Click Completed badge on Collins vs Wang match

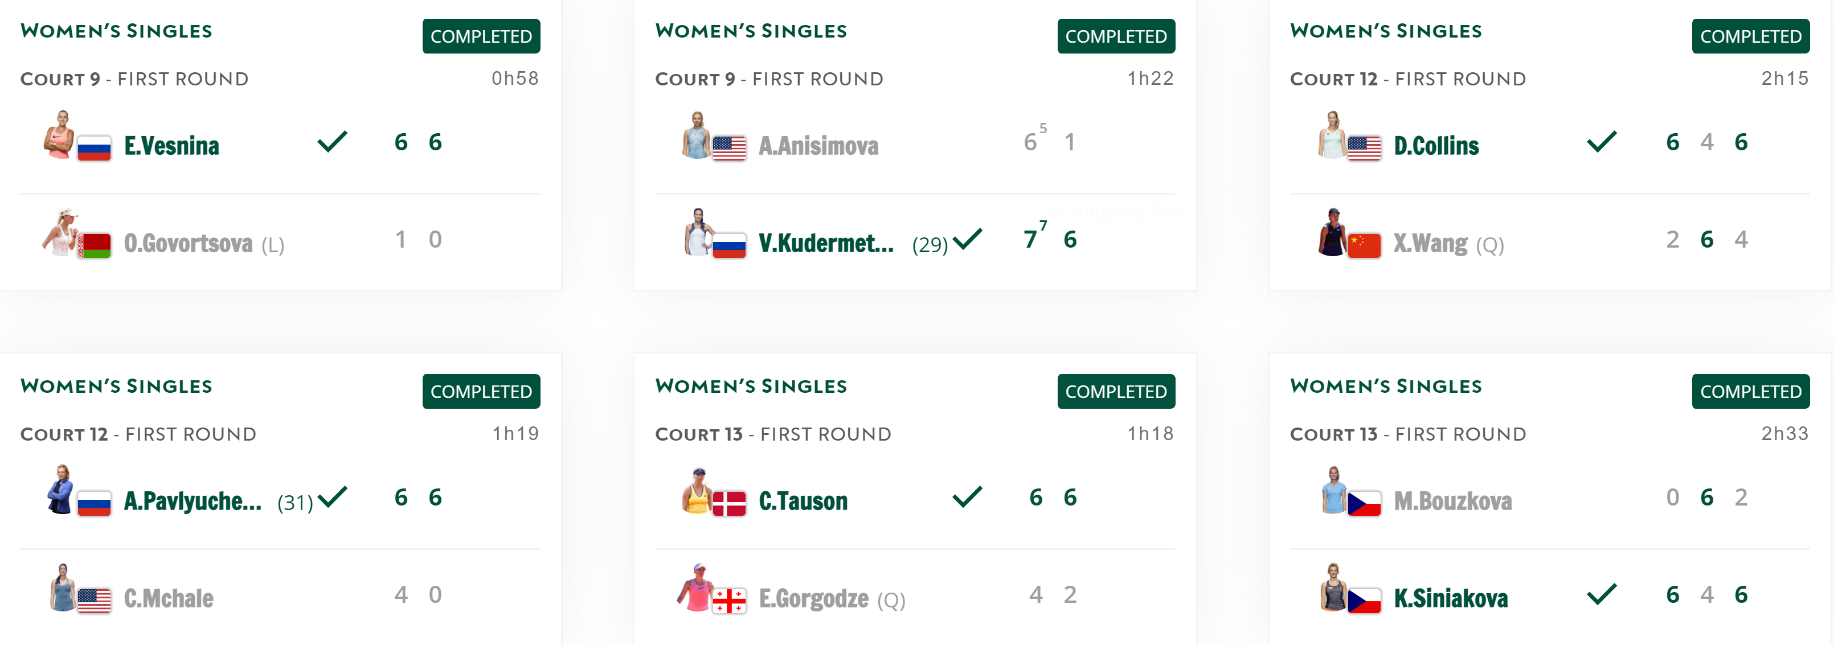(x=1750, y=36)
